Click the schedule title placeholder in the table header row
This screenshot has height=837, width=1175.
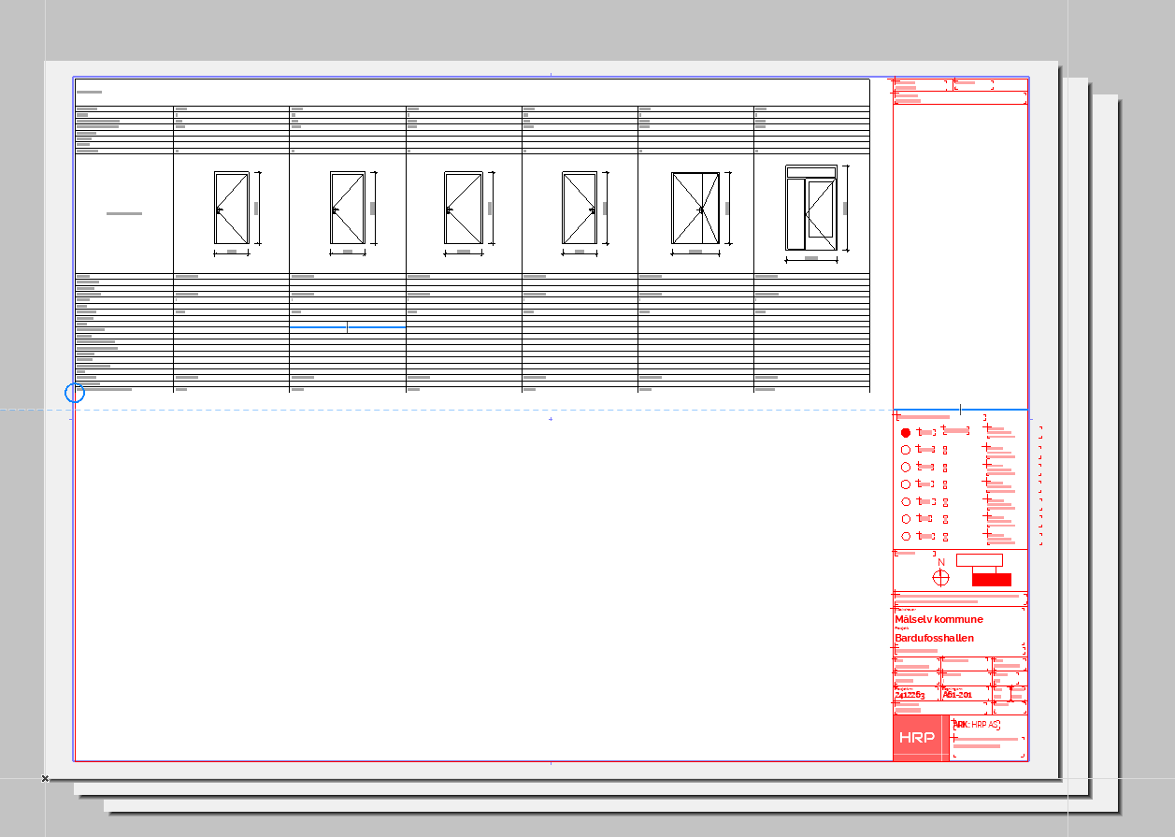[x=89, y=93]
